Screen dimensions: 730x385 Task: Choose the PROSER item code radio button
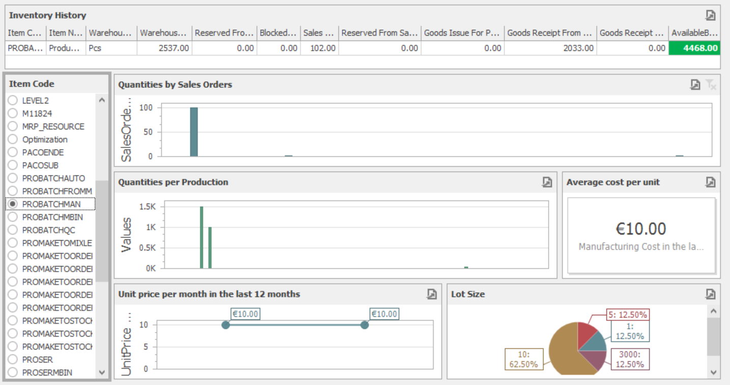point(13,360)
